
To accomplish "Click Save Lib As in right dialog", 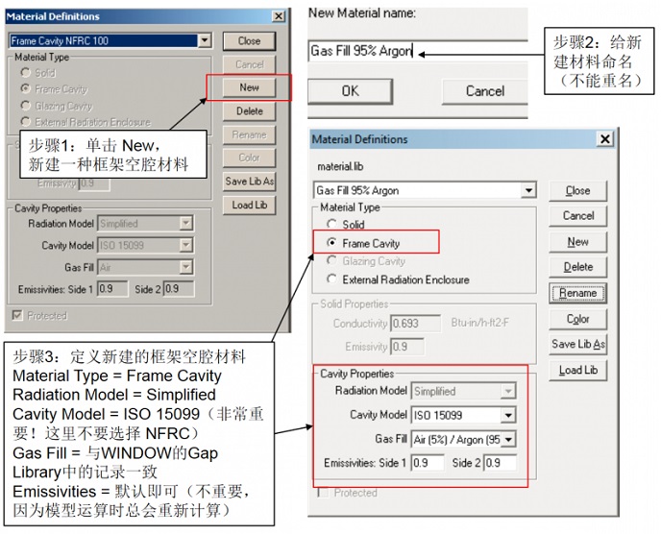I will pos(577,344).
